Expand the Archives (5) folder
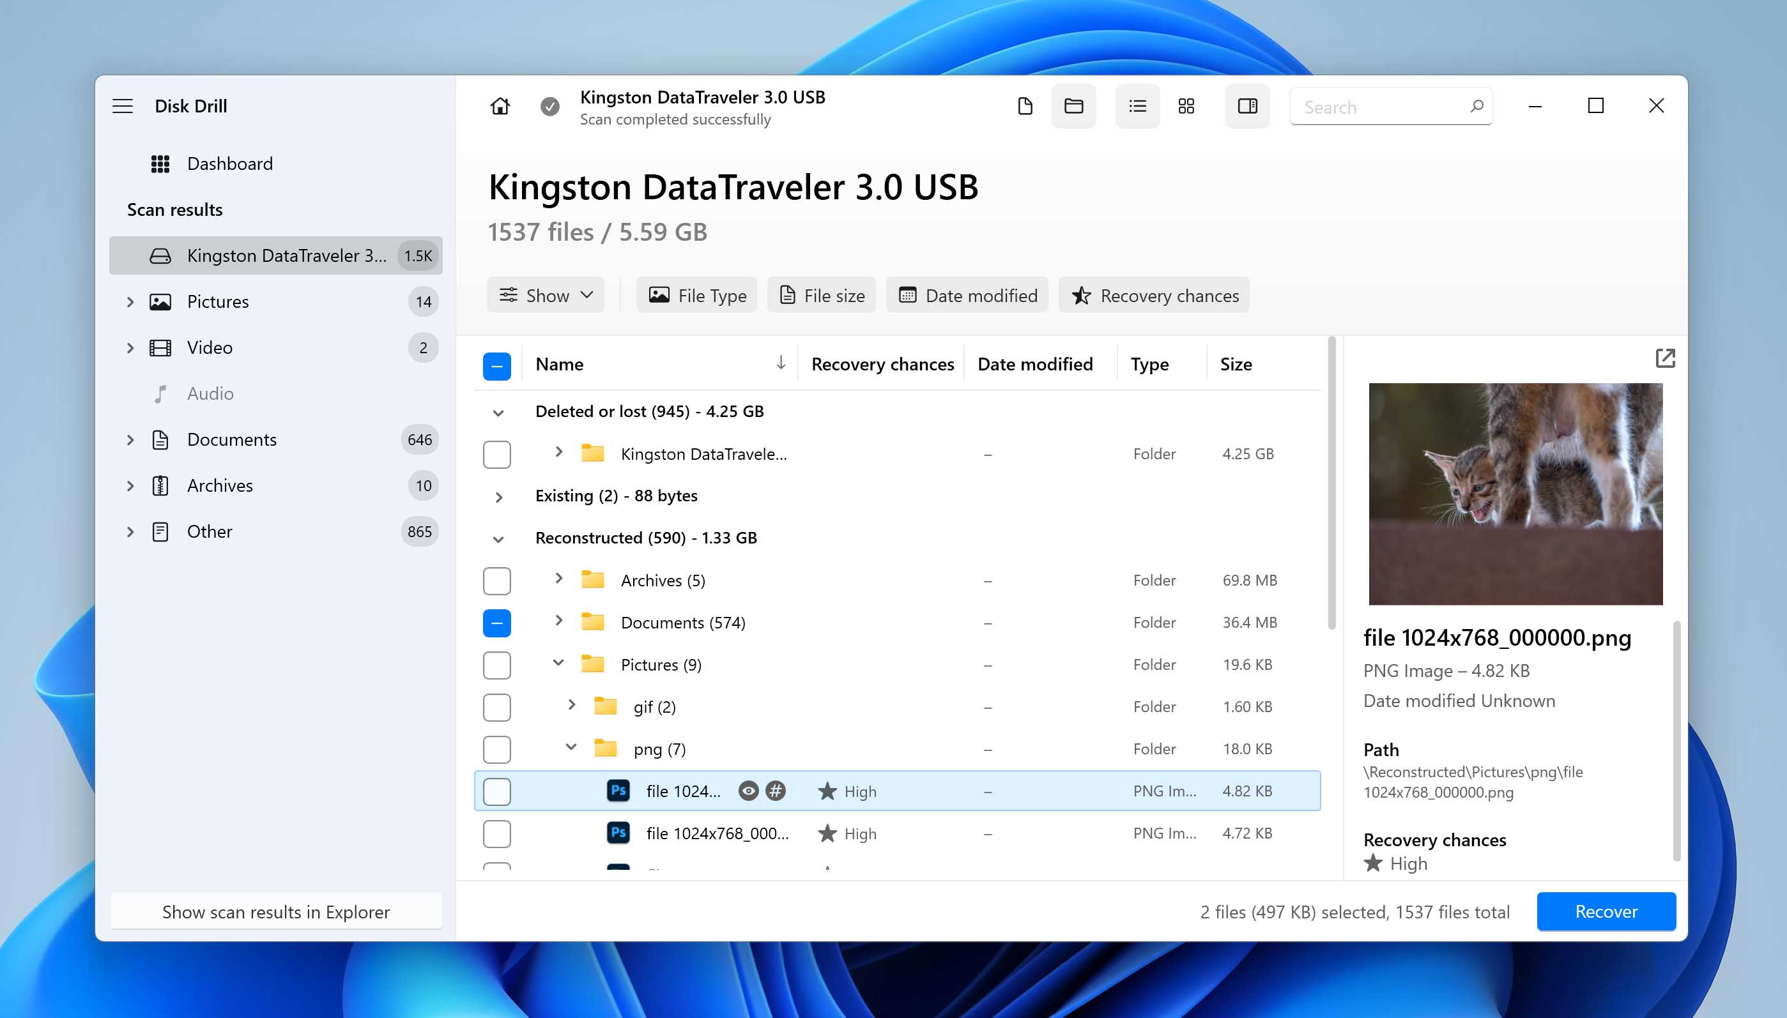Image resolution: width=1787 pixels, height=1018 pixels. 558,578
